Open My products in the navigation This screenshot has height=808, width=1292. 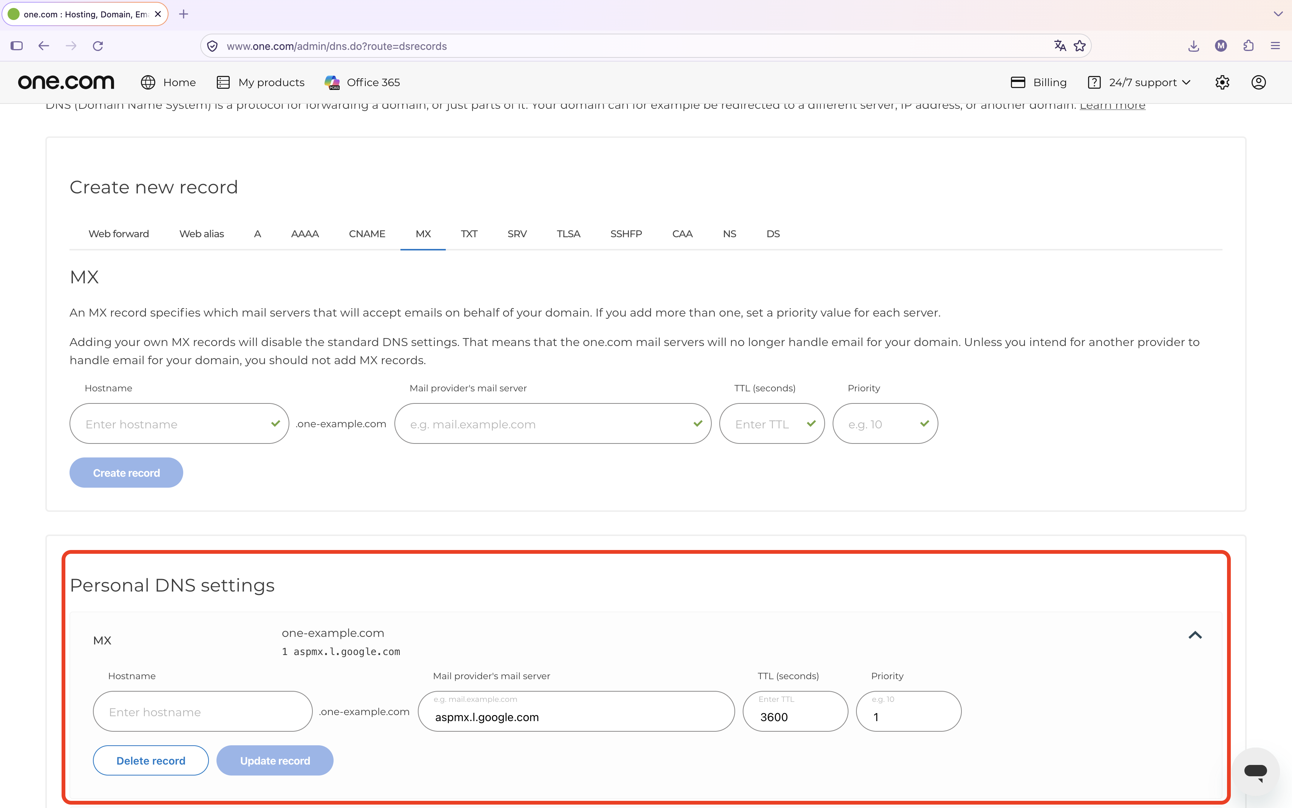261,82
